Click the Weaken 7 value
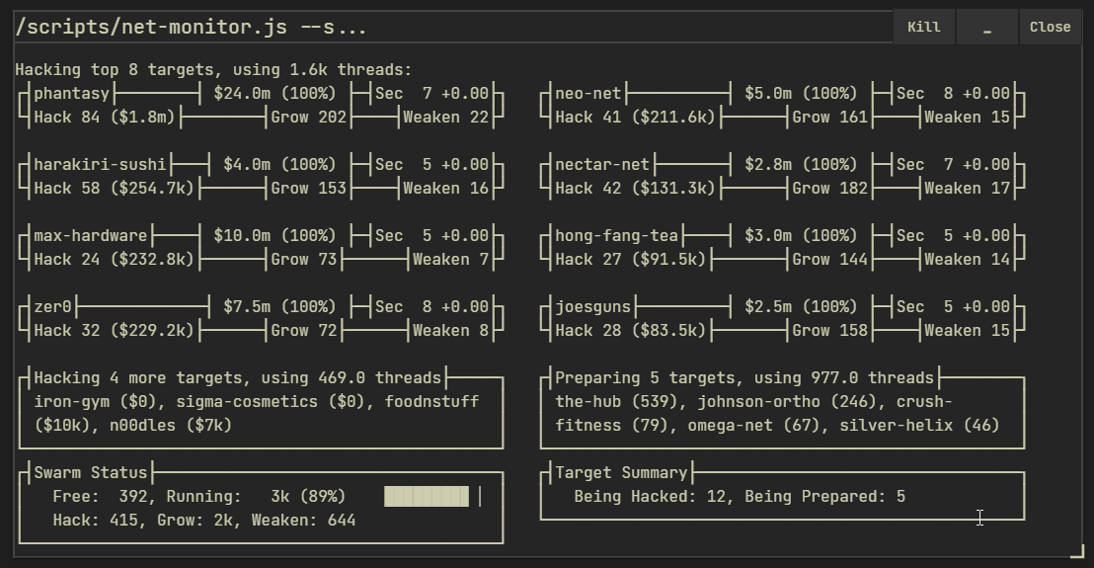The height and width of the screenshot is (568, 1094). tap(450, 260)
